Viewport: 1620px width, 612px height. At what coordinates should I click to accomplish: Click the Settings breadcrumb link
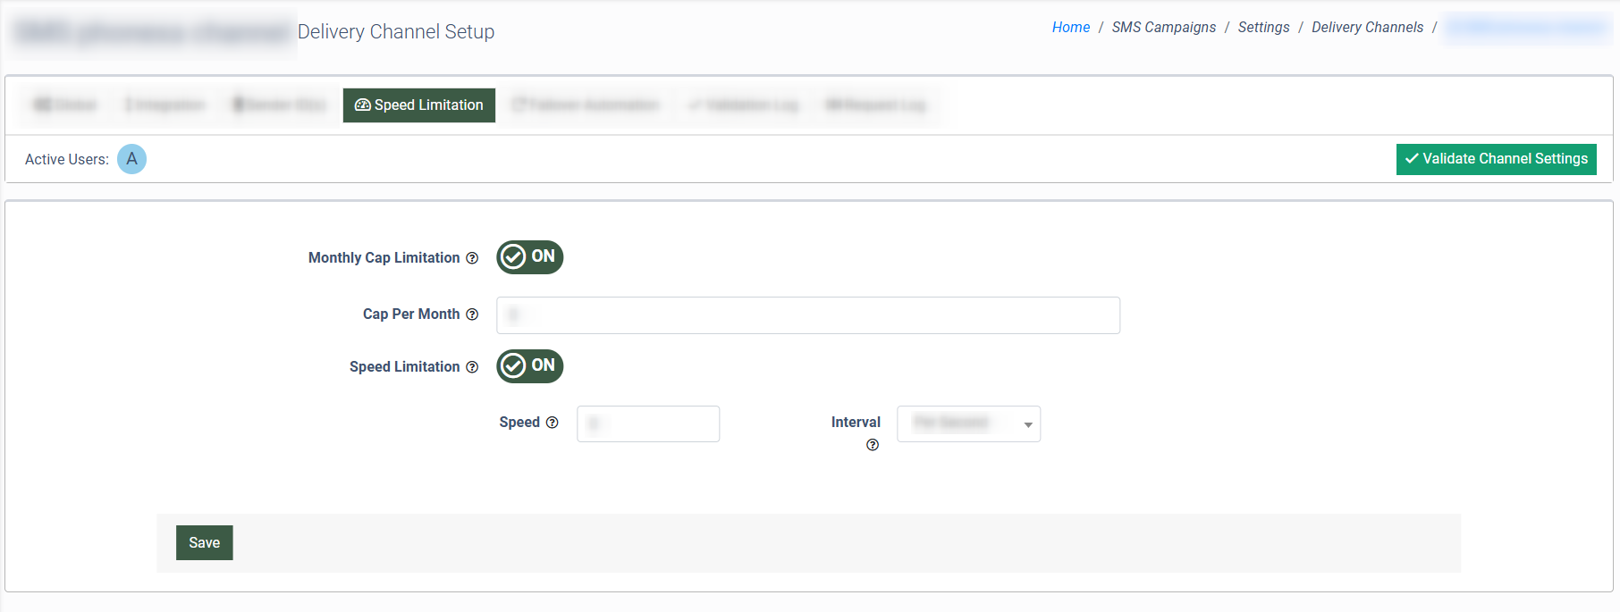pyautogui.click(x=1263, y=28)
